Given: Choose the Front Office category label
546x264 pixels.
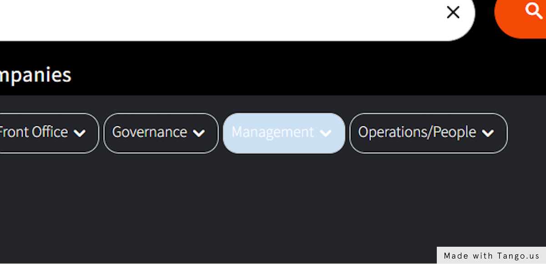Looking at the screenshot, I should pos(34,132).
